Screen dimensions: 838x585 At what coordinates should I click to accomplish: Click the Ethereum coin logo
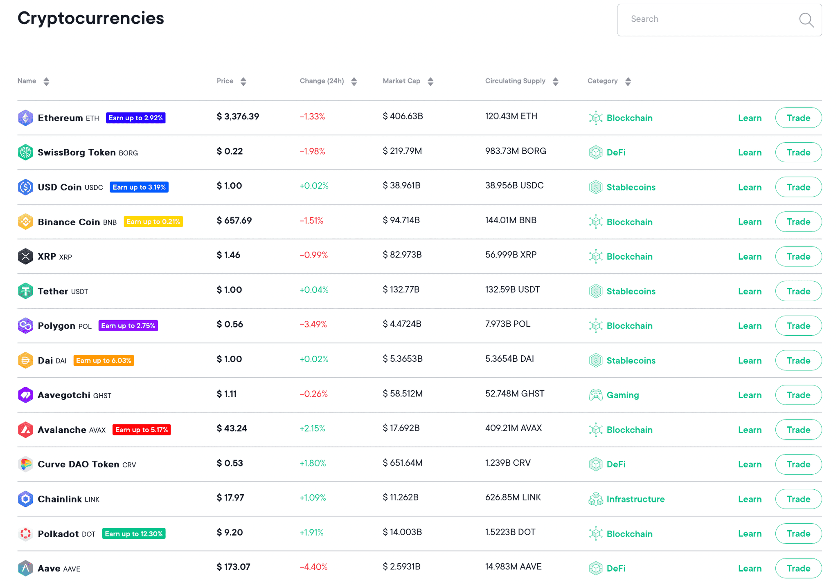25,117
